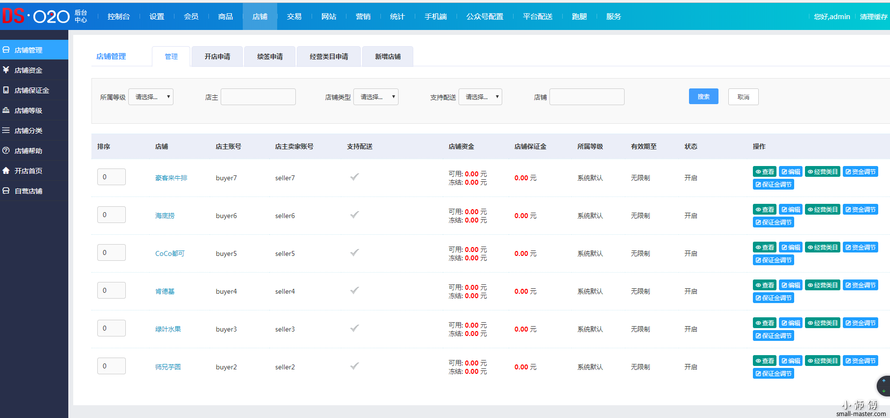Open the 跑腿 top menu

(579, 16)
